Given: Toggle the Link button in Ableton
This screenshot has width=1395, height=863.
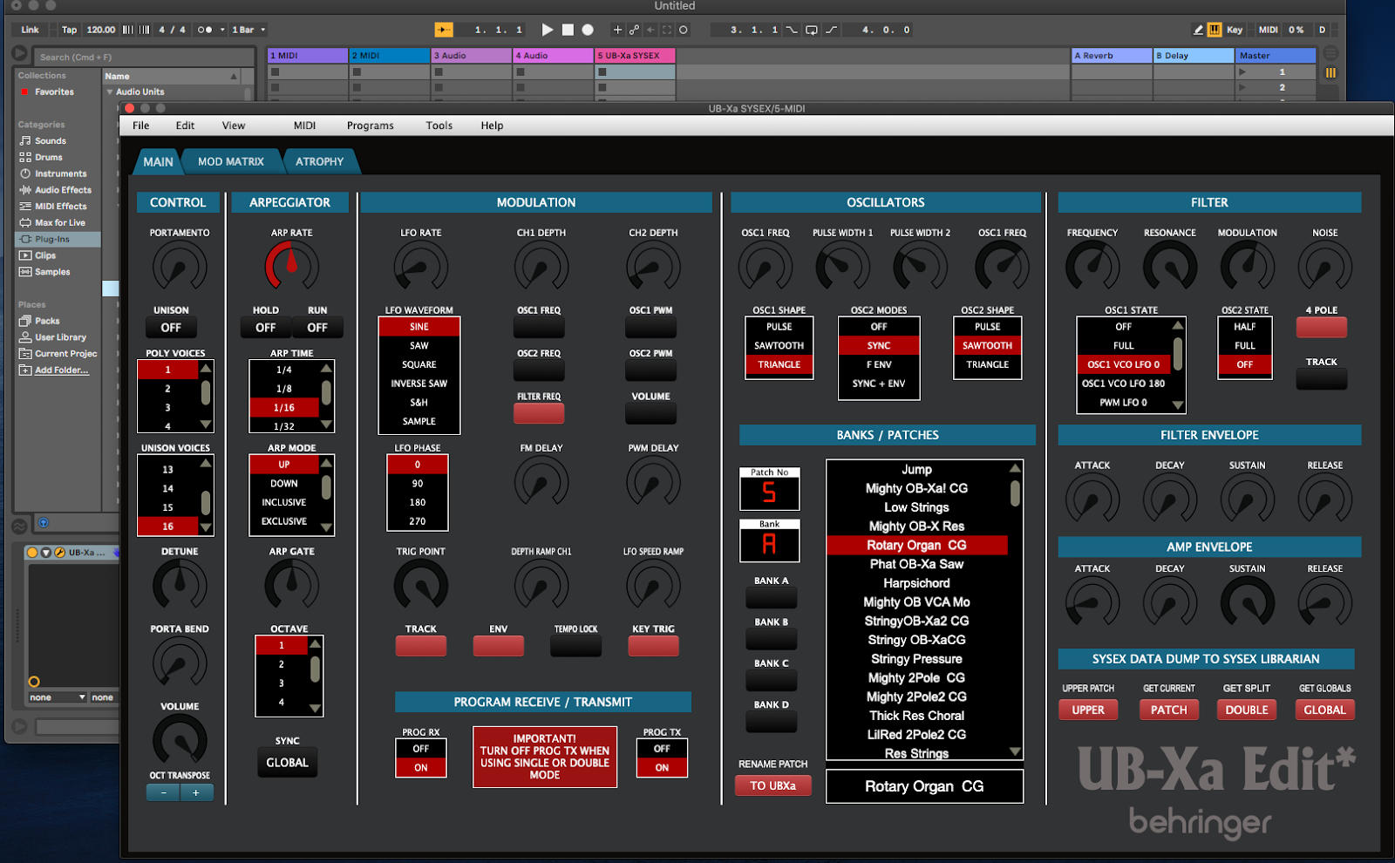Looking at the screenshot, I should click(x=30, y=30).
